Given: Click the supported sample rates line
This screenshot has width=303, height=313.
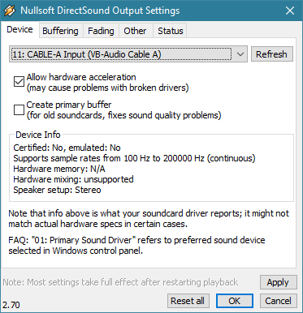Looking at the screenshot, I should click(x=134, y=158).
